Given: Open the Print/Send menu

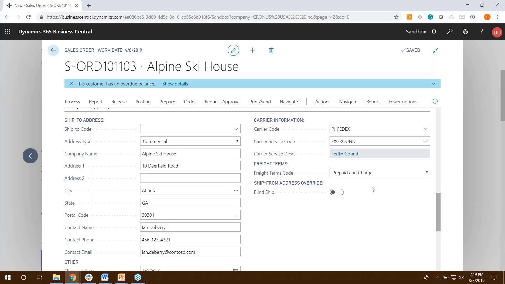Looking at the screenshot, I should coord(260,102).
